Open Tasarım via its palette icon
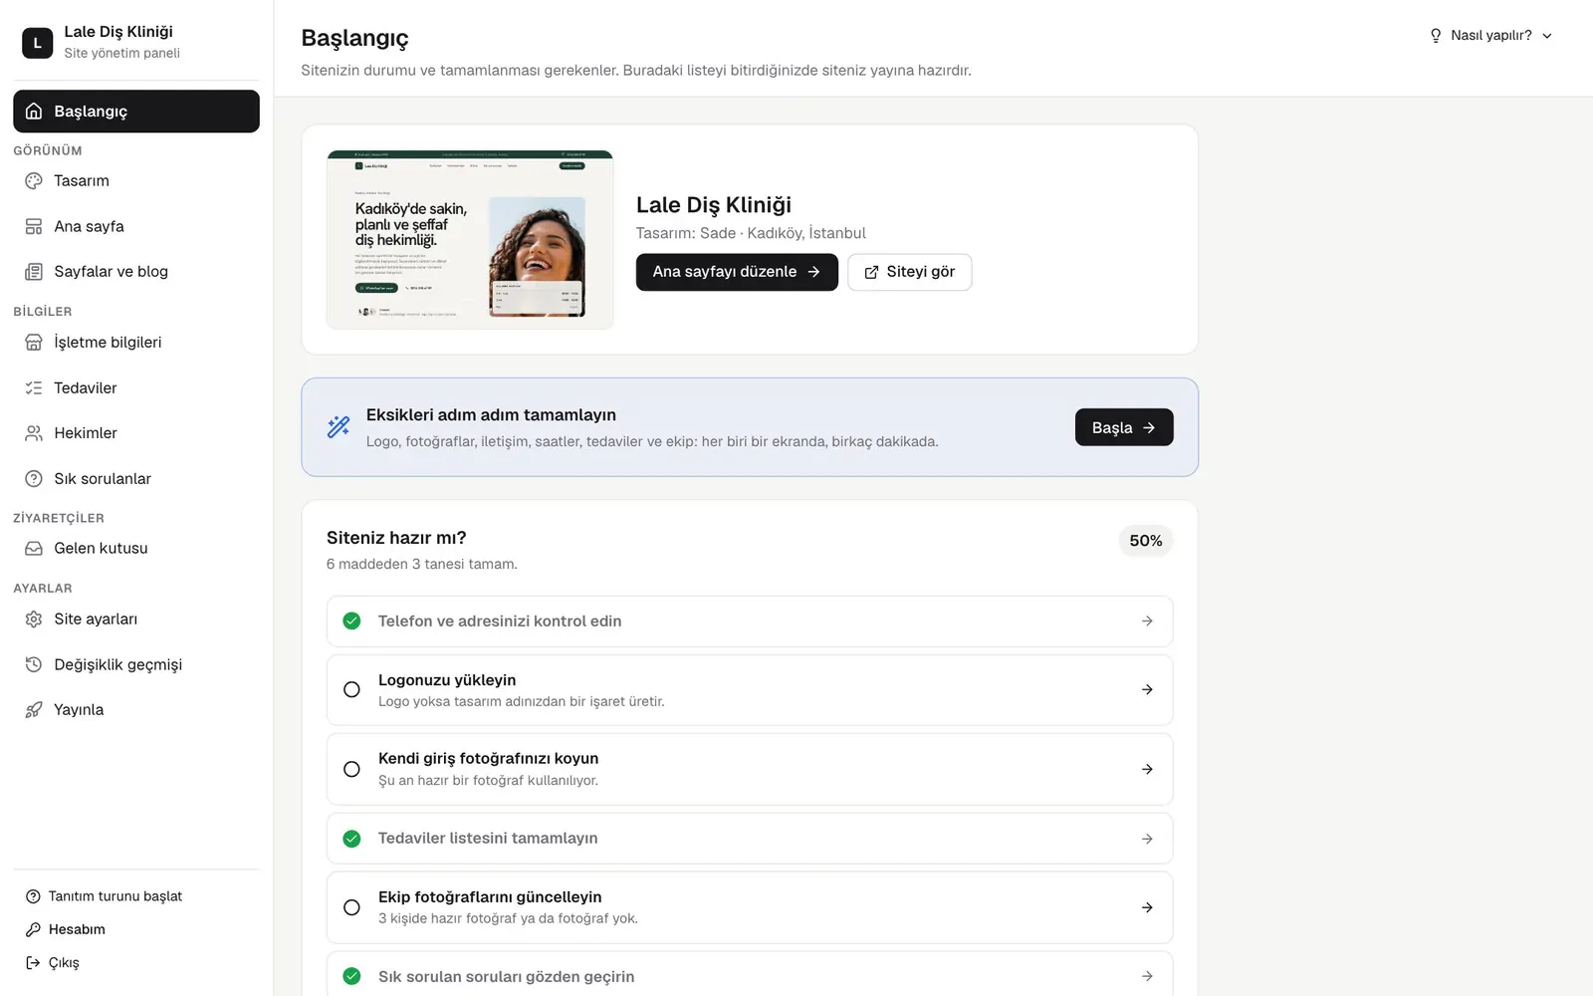The height and width of the screenshot is (996, 1593). tap(34, 181)
